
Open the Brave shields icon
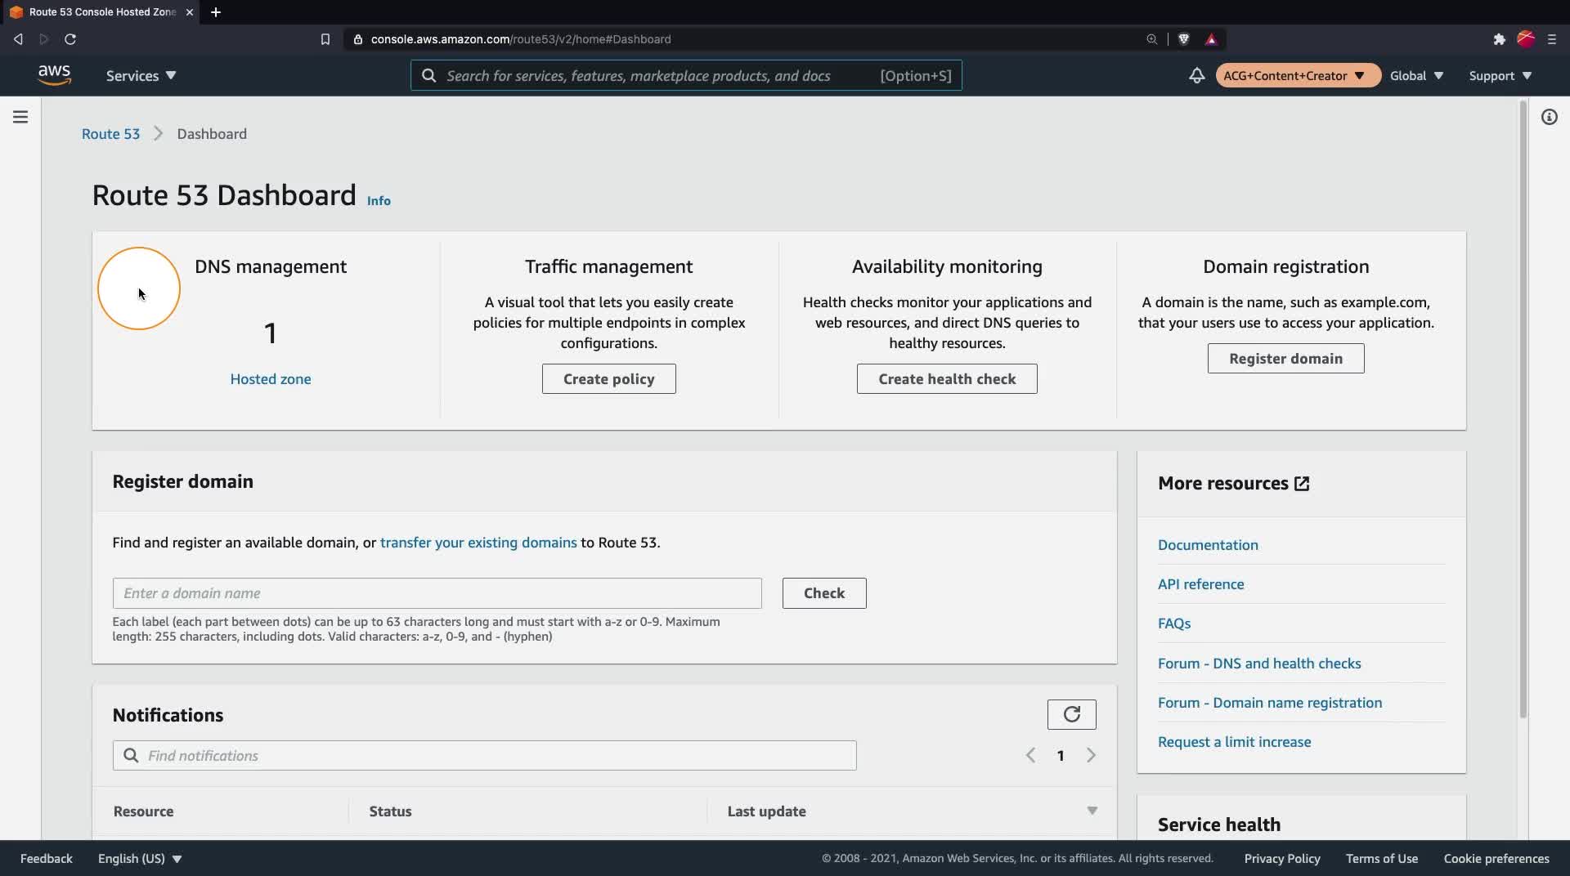pyautogui.click(x=1183, y=39)
